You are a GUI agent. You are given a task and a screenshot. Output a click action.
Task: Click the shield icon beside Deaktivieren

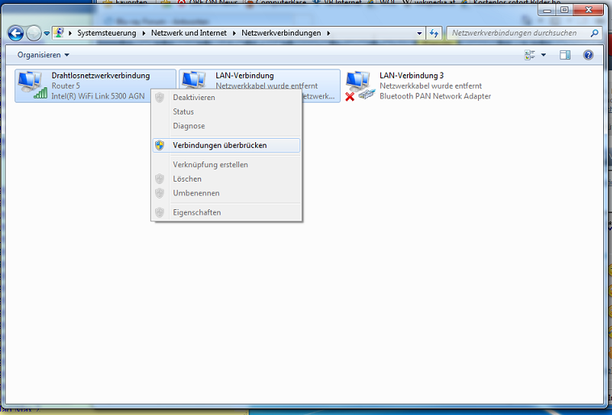click(160, 98)
